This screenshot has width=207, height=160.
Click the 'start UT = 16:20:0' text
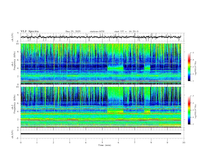pos(126,31)
